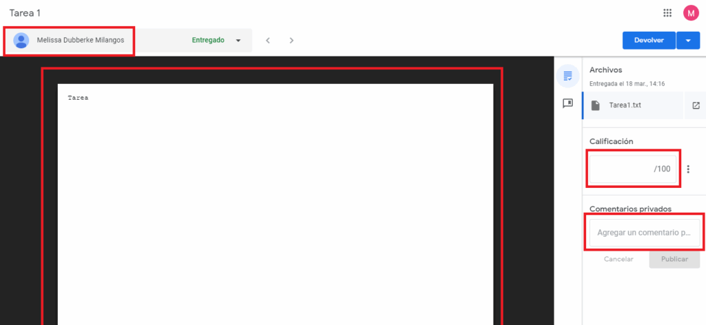Open grade options three-dot menu

(x=688, y=169)
